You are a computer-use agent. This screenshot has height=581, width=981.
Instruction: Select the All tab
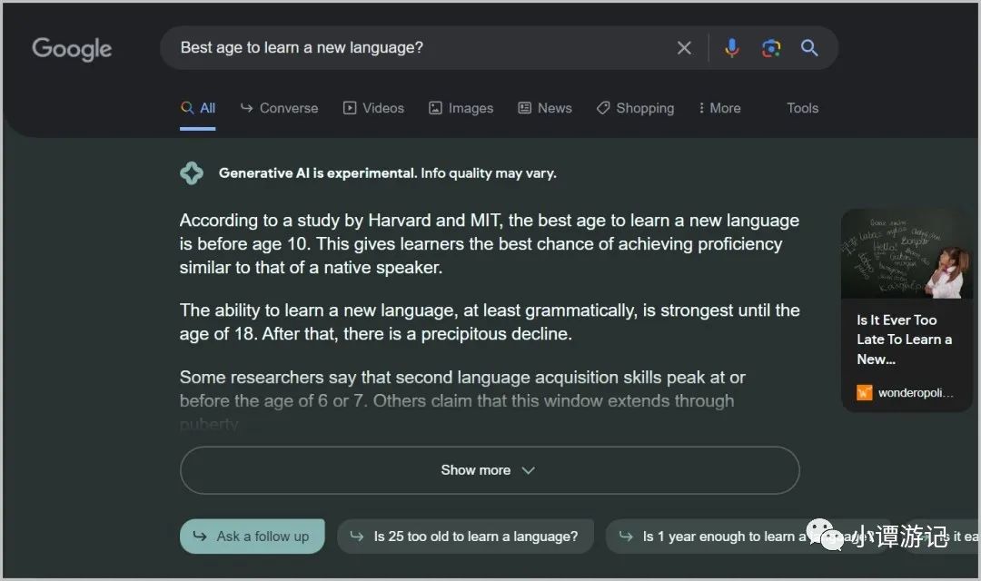click(198, 108)
